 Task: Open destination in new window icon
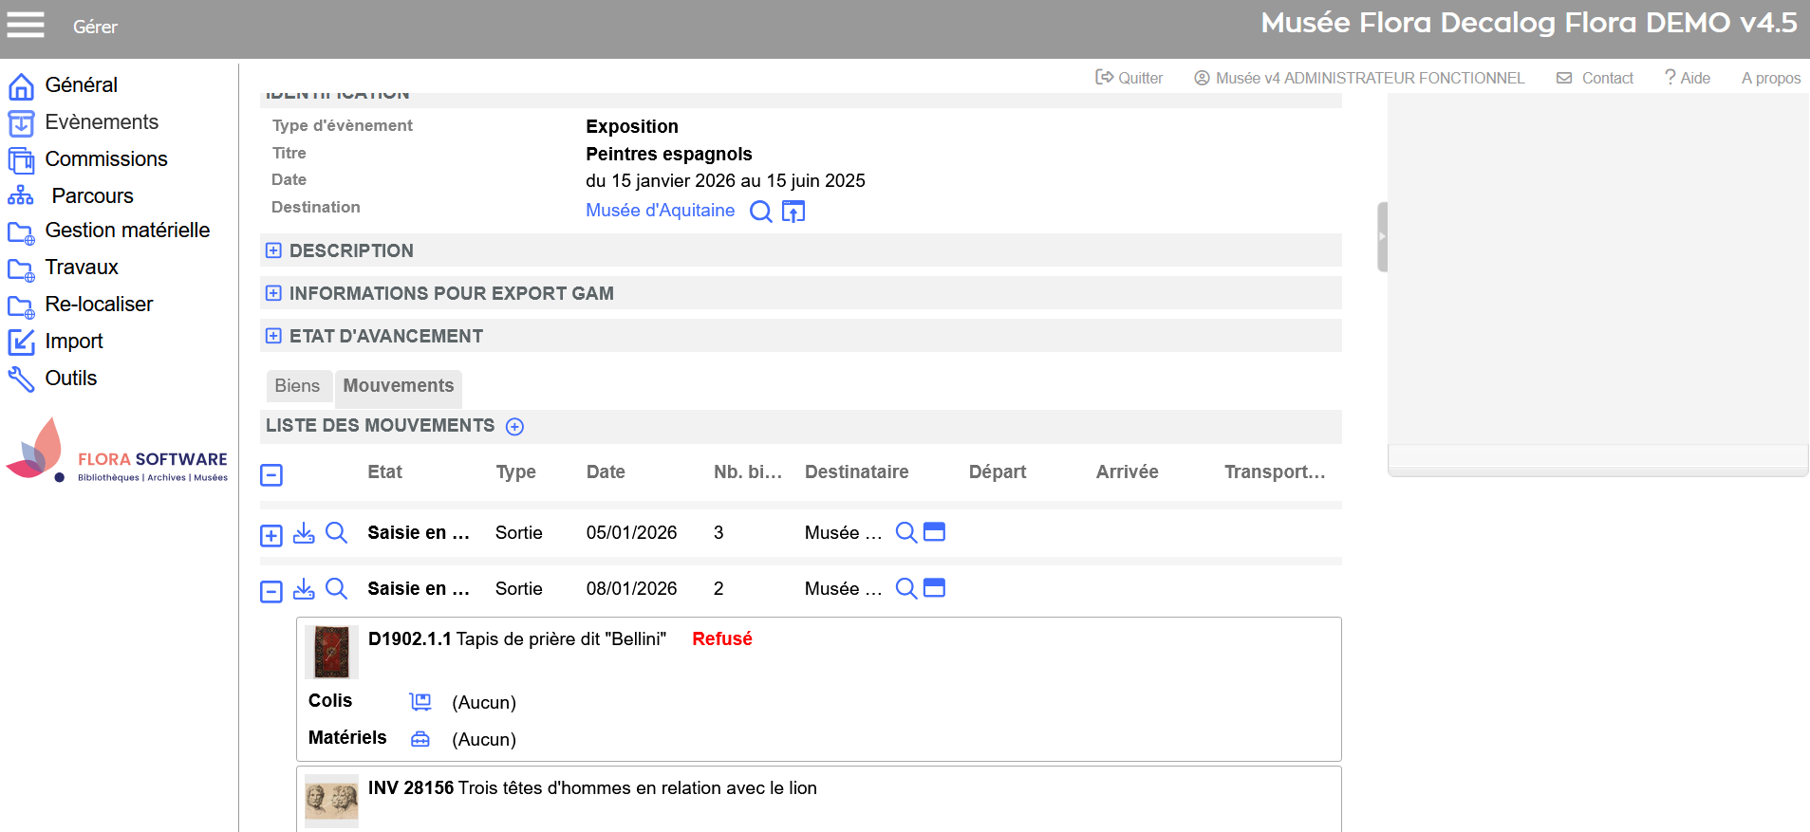793,211
